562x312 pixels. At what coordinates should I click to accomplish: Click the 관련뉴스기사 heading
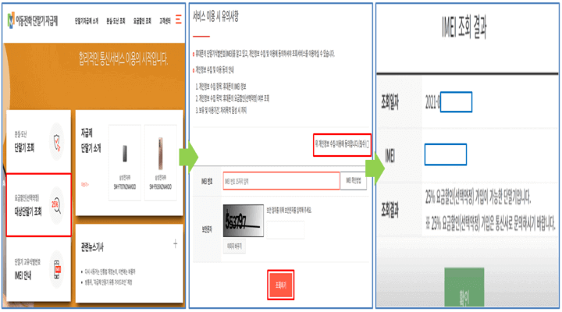92,247
